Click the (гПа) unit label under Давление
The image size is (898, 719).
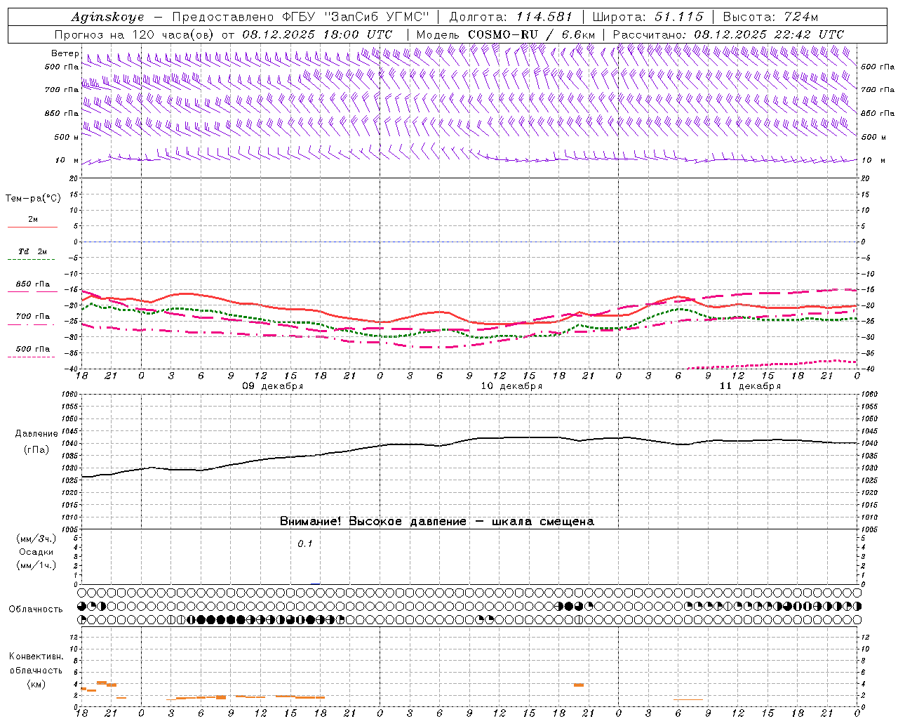[x=36, y=450]
